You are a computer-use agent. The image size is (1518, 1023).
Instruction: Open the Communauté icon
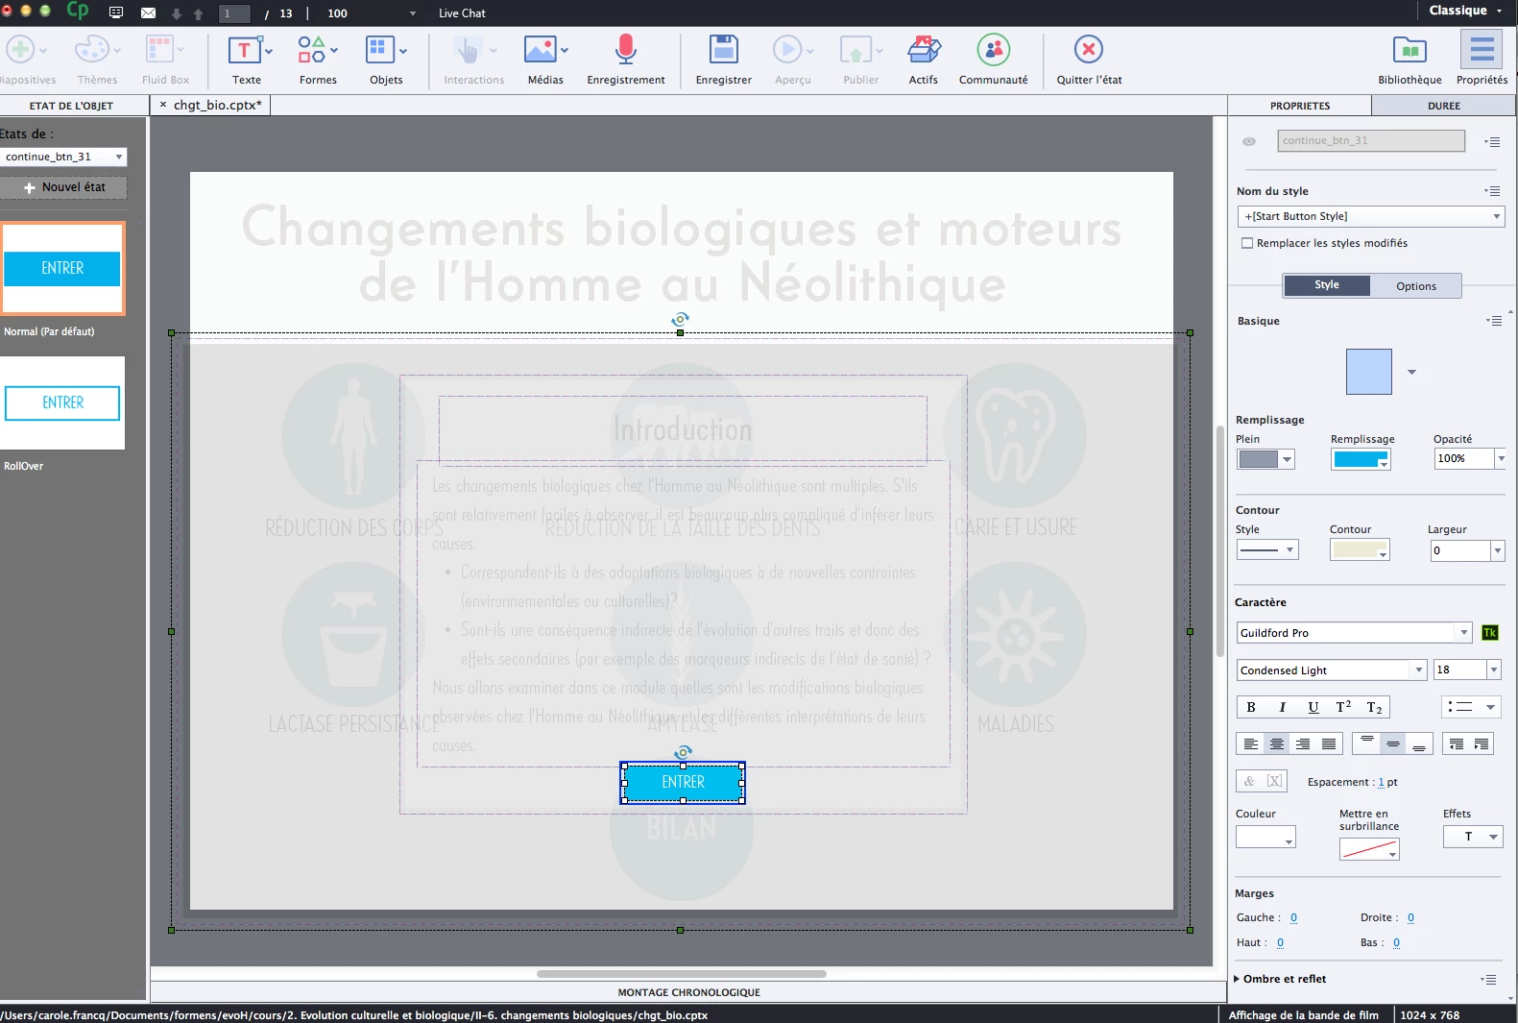993,49
